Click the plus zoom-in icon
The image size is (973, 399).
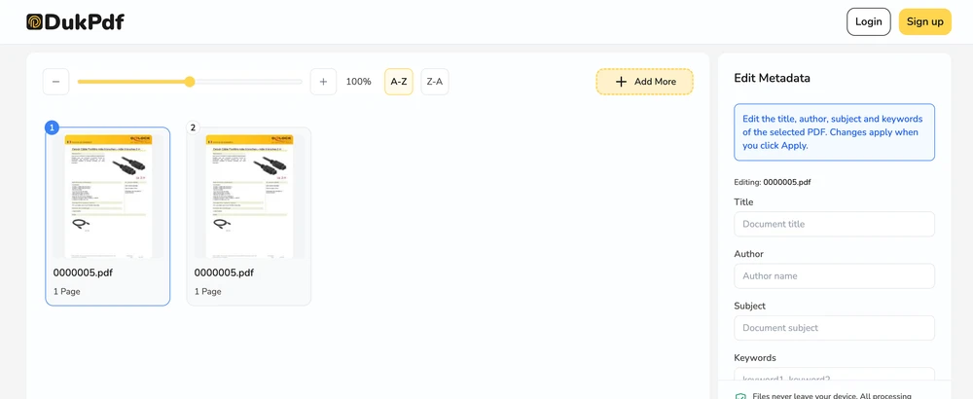pos(323,82)
